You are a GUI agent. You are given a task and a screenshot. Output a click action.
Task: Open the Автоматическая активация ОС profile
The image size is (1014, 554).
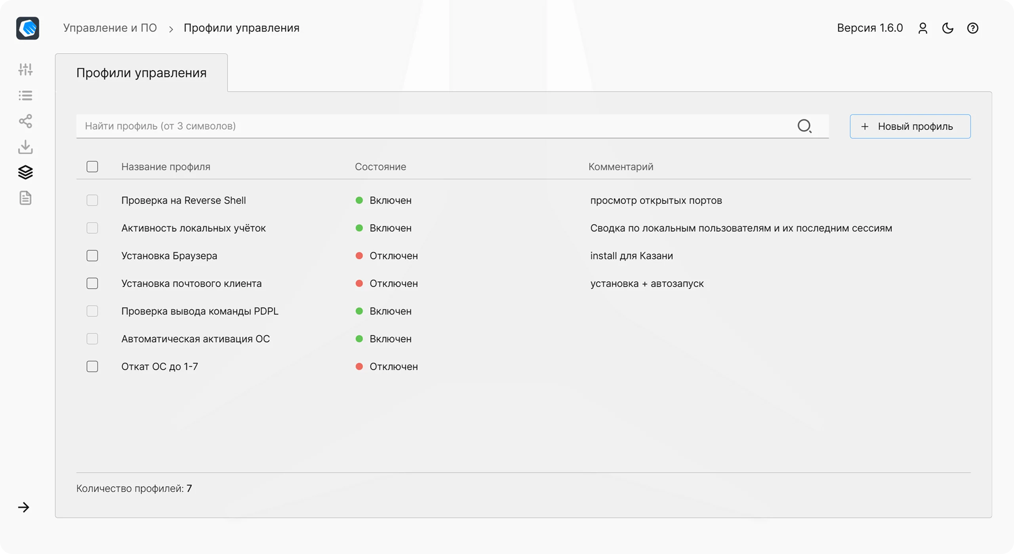(195, 339)
